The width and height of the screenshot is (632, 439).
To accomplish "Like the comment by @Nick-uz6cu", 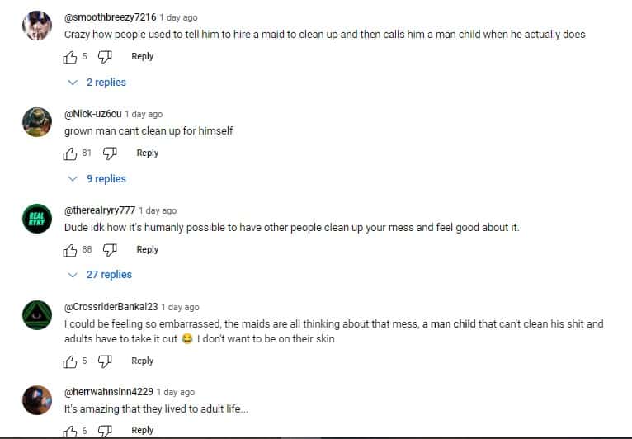I will coord(70,153).
